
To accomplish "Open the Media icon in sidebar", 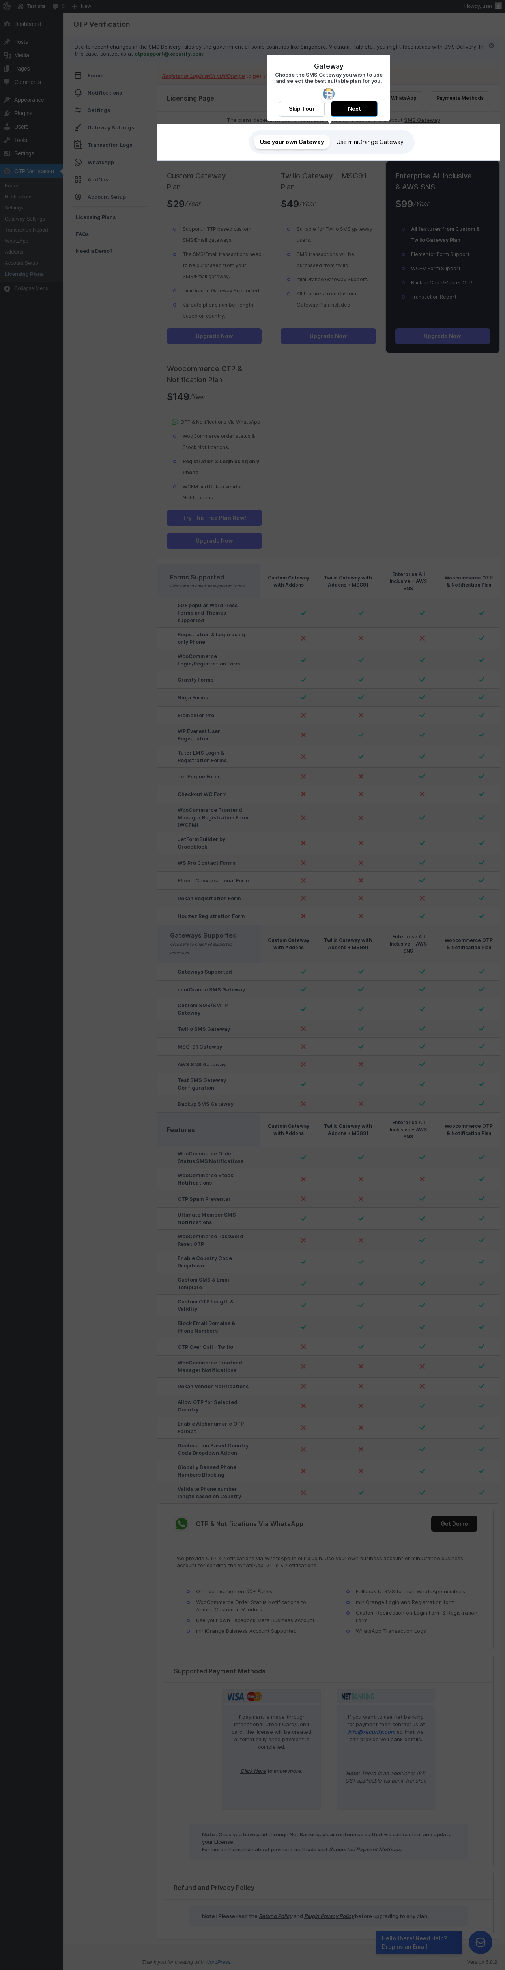I will 7,55.
